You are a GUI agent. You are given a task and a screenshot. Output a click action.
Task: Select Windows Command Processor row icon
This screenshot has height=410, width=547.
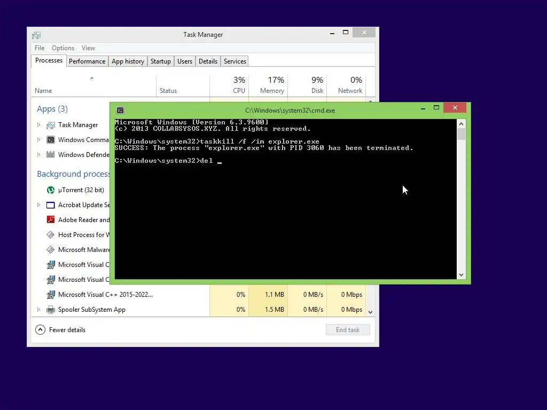(51, 140)
